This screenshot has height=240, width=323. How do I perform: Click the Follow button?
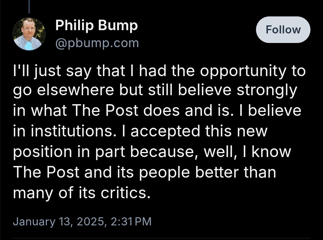click(283, 30)
